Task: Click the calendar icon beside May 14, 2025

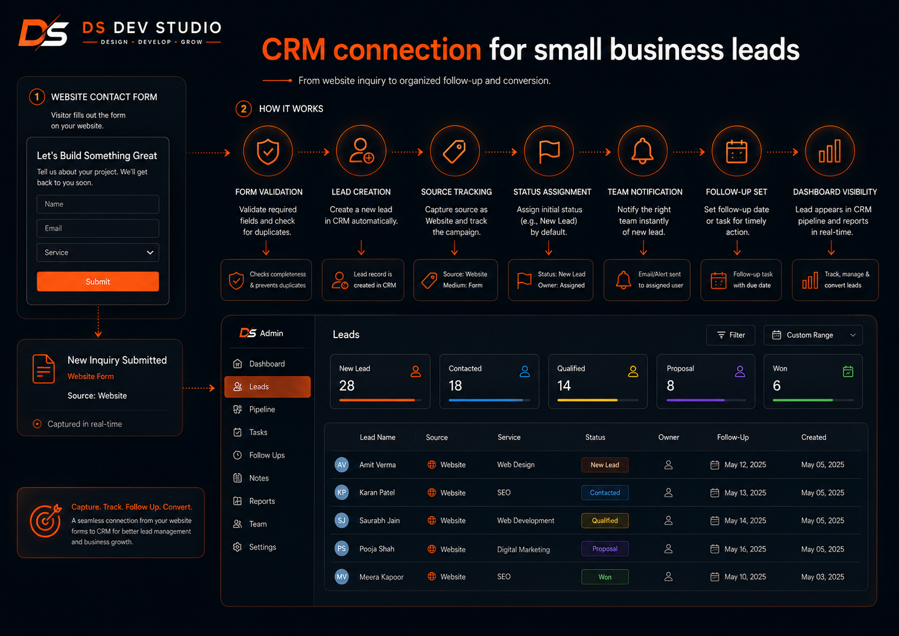Action: 714,521
